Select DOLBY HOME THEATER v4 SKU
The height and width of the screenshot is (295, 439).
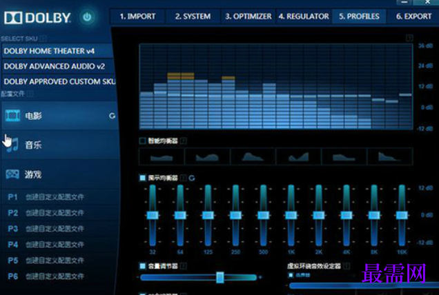pyautogui.click(x=57, y=51)
